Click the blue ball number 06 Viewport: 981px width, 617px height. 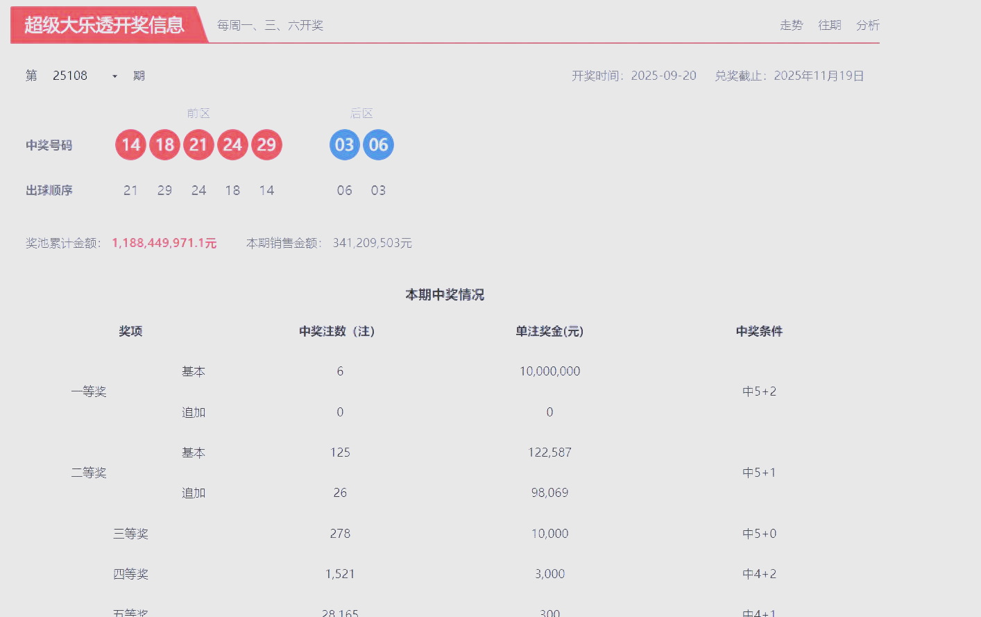378,145
